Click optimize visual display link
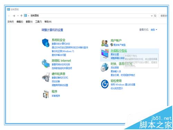The height and width of the screenshot is (130, 173). tap(117, 88)
